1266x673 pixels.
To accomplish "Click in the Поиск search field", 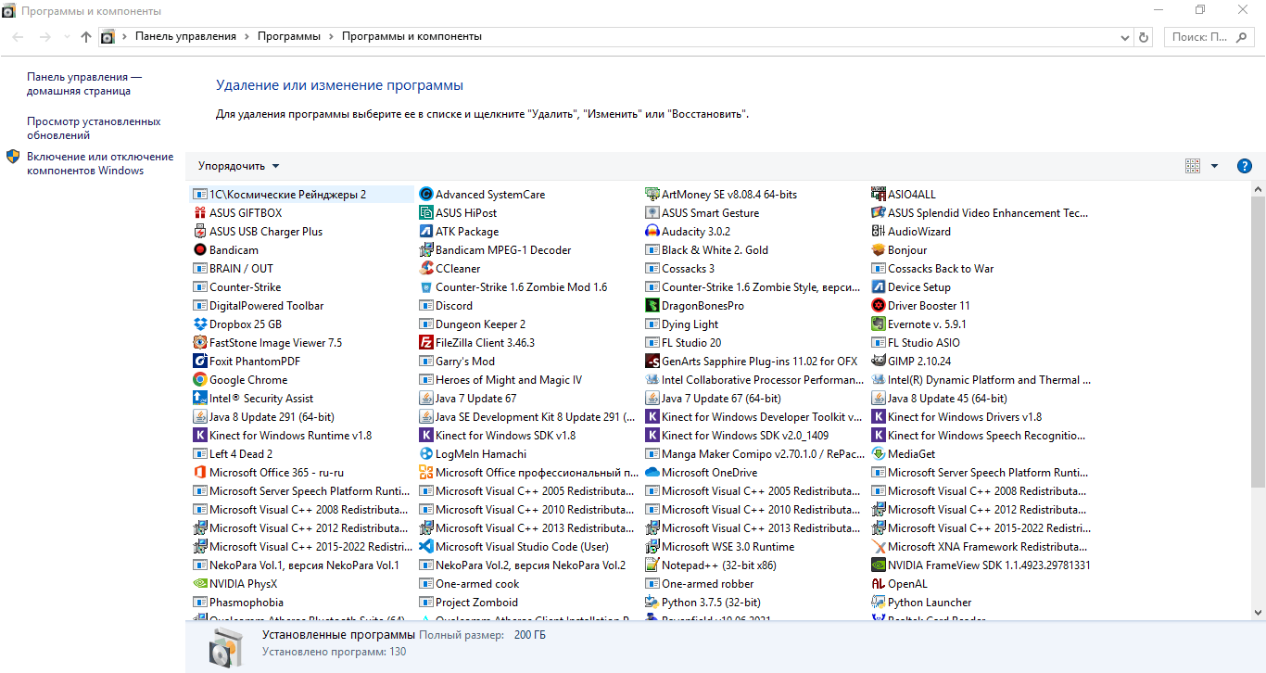I will (1209, 37).
